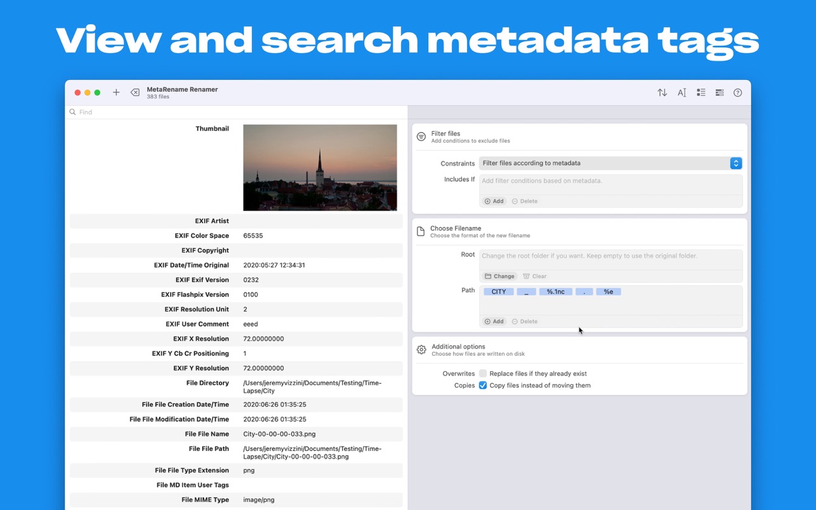
Task: Click the metadata rows toolbar icon
Action: (719, 93)
